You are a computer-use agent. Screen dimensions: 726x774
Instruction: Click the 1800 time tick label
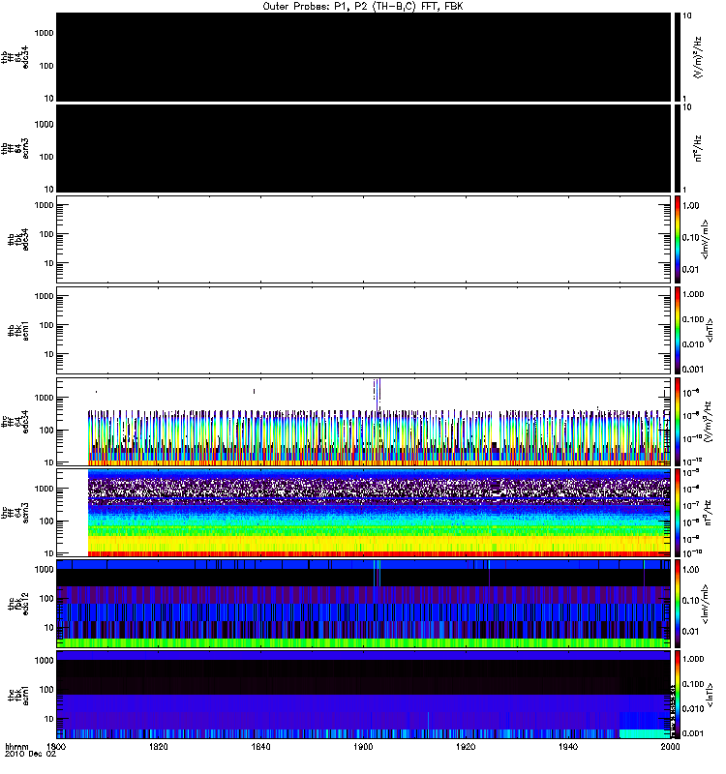(56, 746)
